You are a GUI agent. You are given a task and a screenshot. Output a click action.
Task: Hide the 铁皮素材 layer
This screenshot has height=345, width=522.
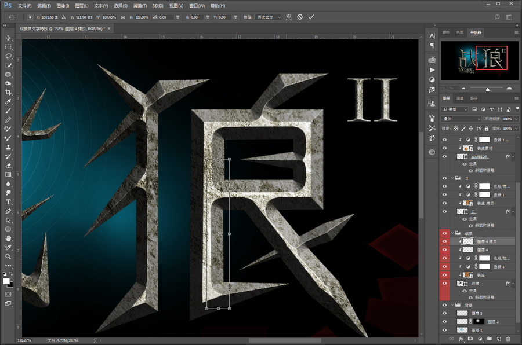[445, 148]
